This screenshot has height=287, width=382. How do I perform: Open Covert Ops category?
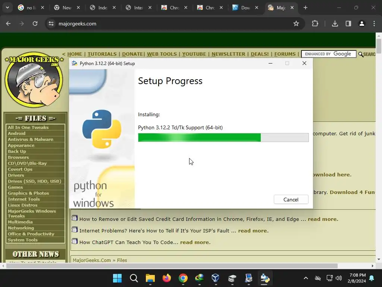[x=20, y=169]
